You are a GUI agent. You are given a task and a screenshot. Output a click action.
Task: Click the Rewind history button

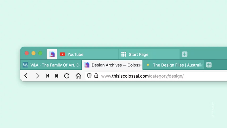(x=48, y=76)
